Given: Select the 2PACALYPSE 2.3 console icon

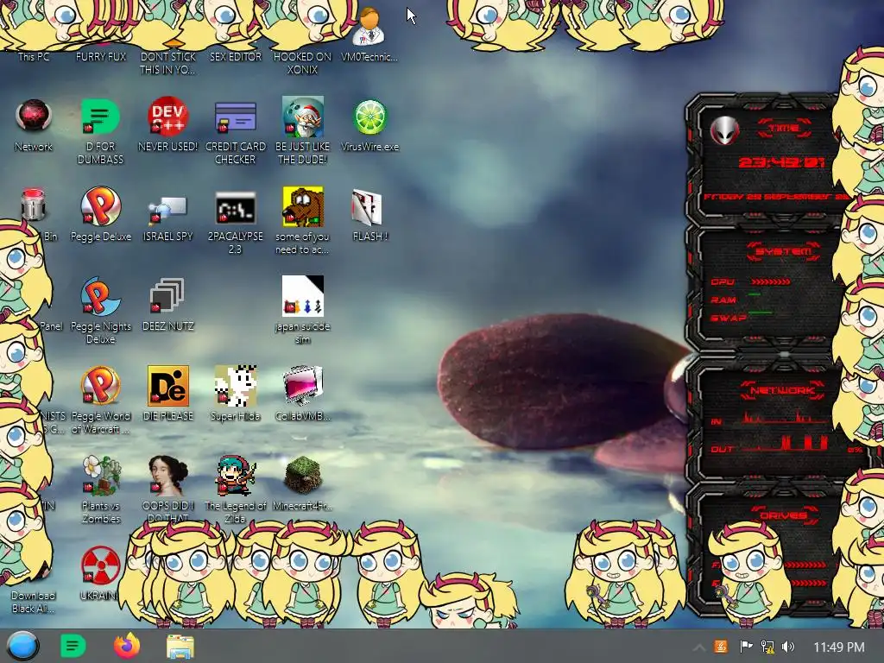Looking at the screenshot, I should click(x=235, y=207).
